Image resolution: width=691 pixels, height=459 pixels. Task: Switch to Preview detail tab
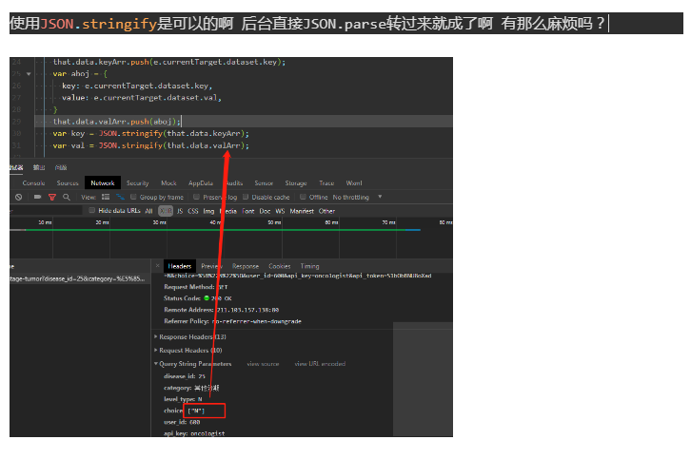[212, 266]
